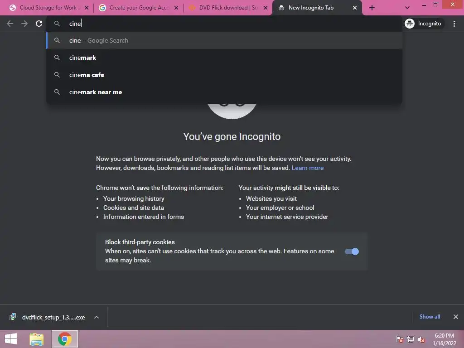Click the muted volume tray icon
Screen dimensions: 464x348
pos(421,339)
